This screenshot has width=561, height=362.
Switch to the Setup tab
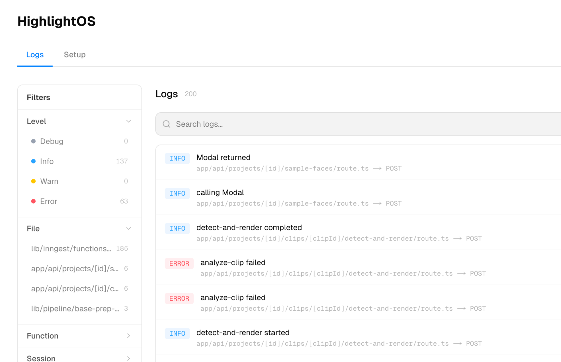(x=75, y=55)
